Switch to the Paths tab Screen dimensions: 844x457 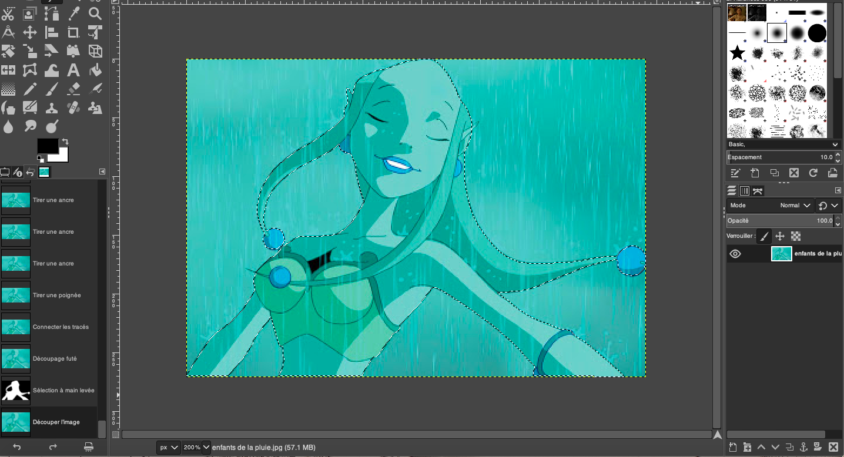click(x=758, y=190)
